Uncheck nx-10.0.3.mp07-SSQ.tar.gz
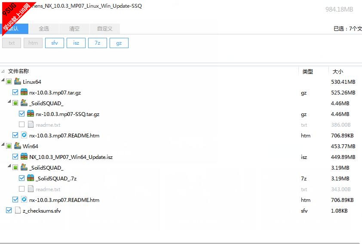362x244 pixels. (21, 114)
